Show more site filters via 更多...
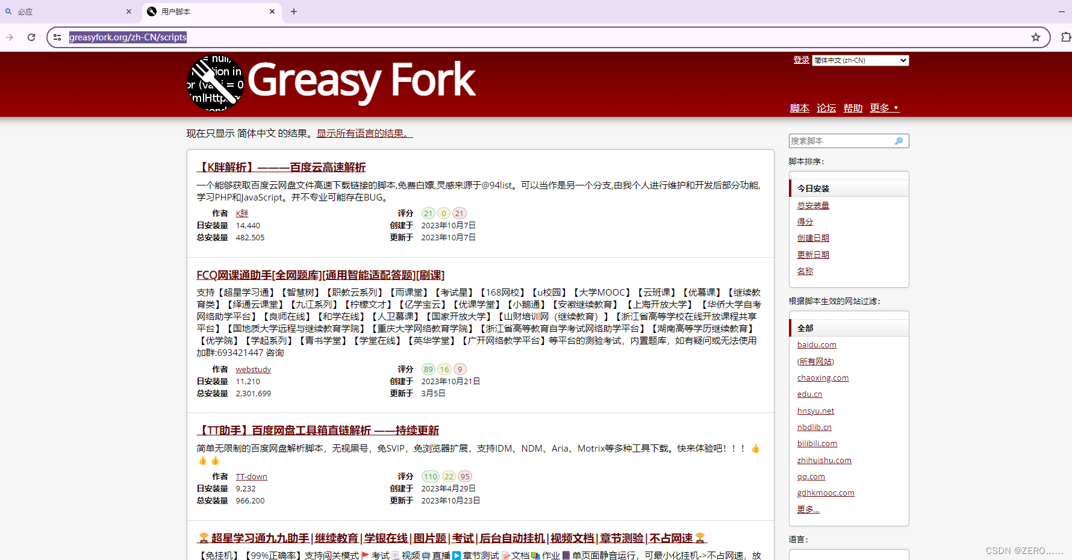 [x=808, y=509]
